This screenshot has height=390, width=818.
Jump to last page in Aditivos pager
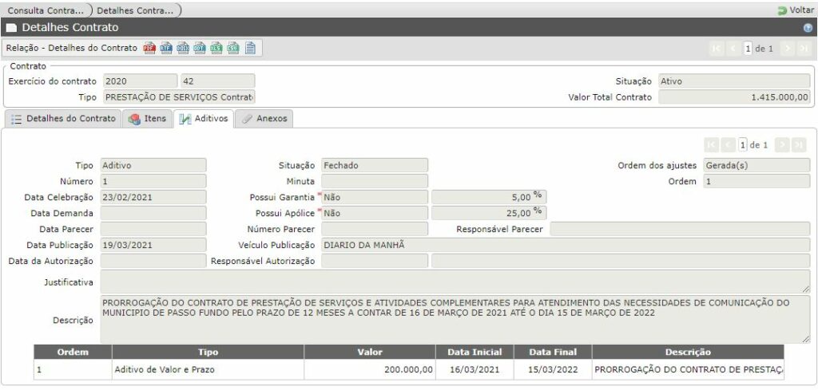[799, 144]
